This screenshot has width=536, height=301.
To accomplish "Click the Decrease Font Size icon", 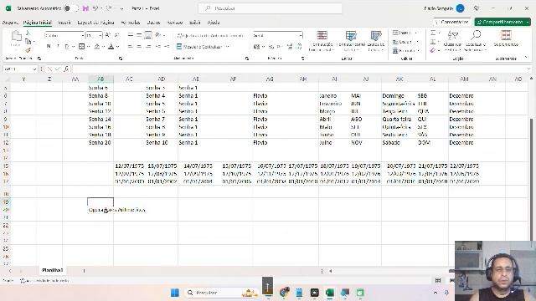I will coord(116,35).
